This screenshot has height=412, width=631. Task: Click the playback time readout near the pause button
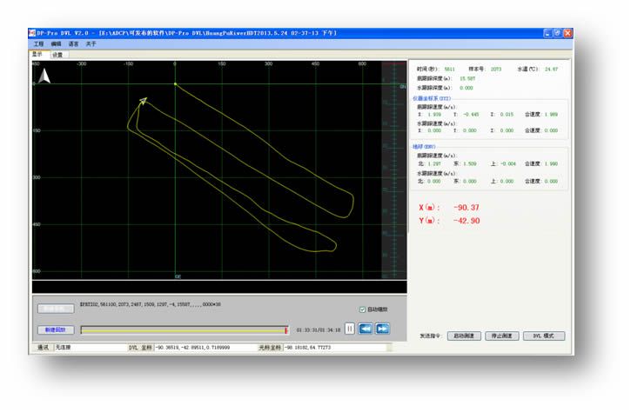point(319,330)
